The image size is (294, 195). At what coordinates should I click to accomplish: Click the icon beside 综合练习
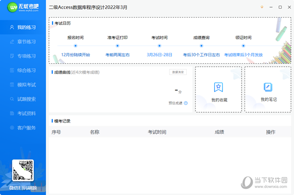[12, 71]
